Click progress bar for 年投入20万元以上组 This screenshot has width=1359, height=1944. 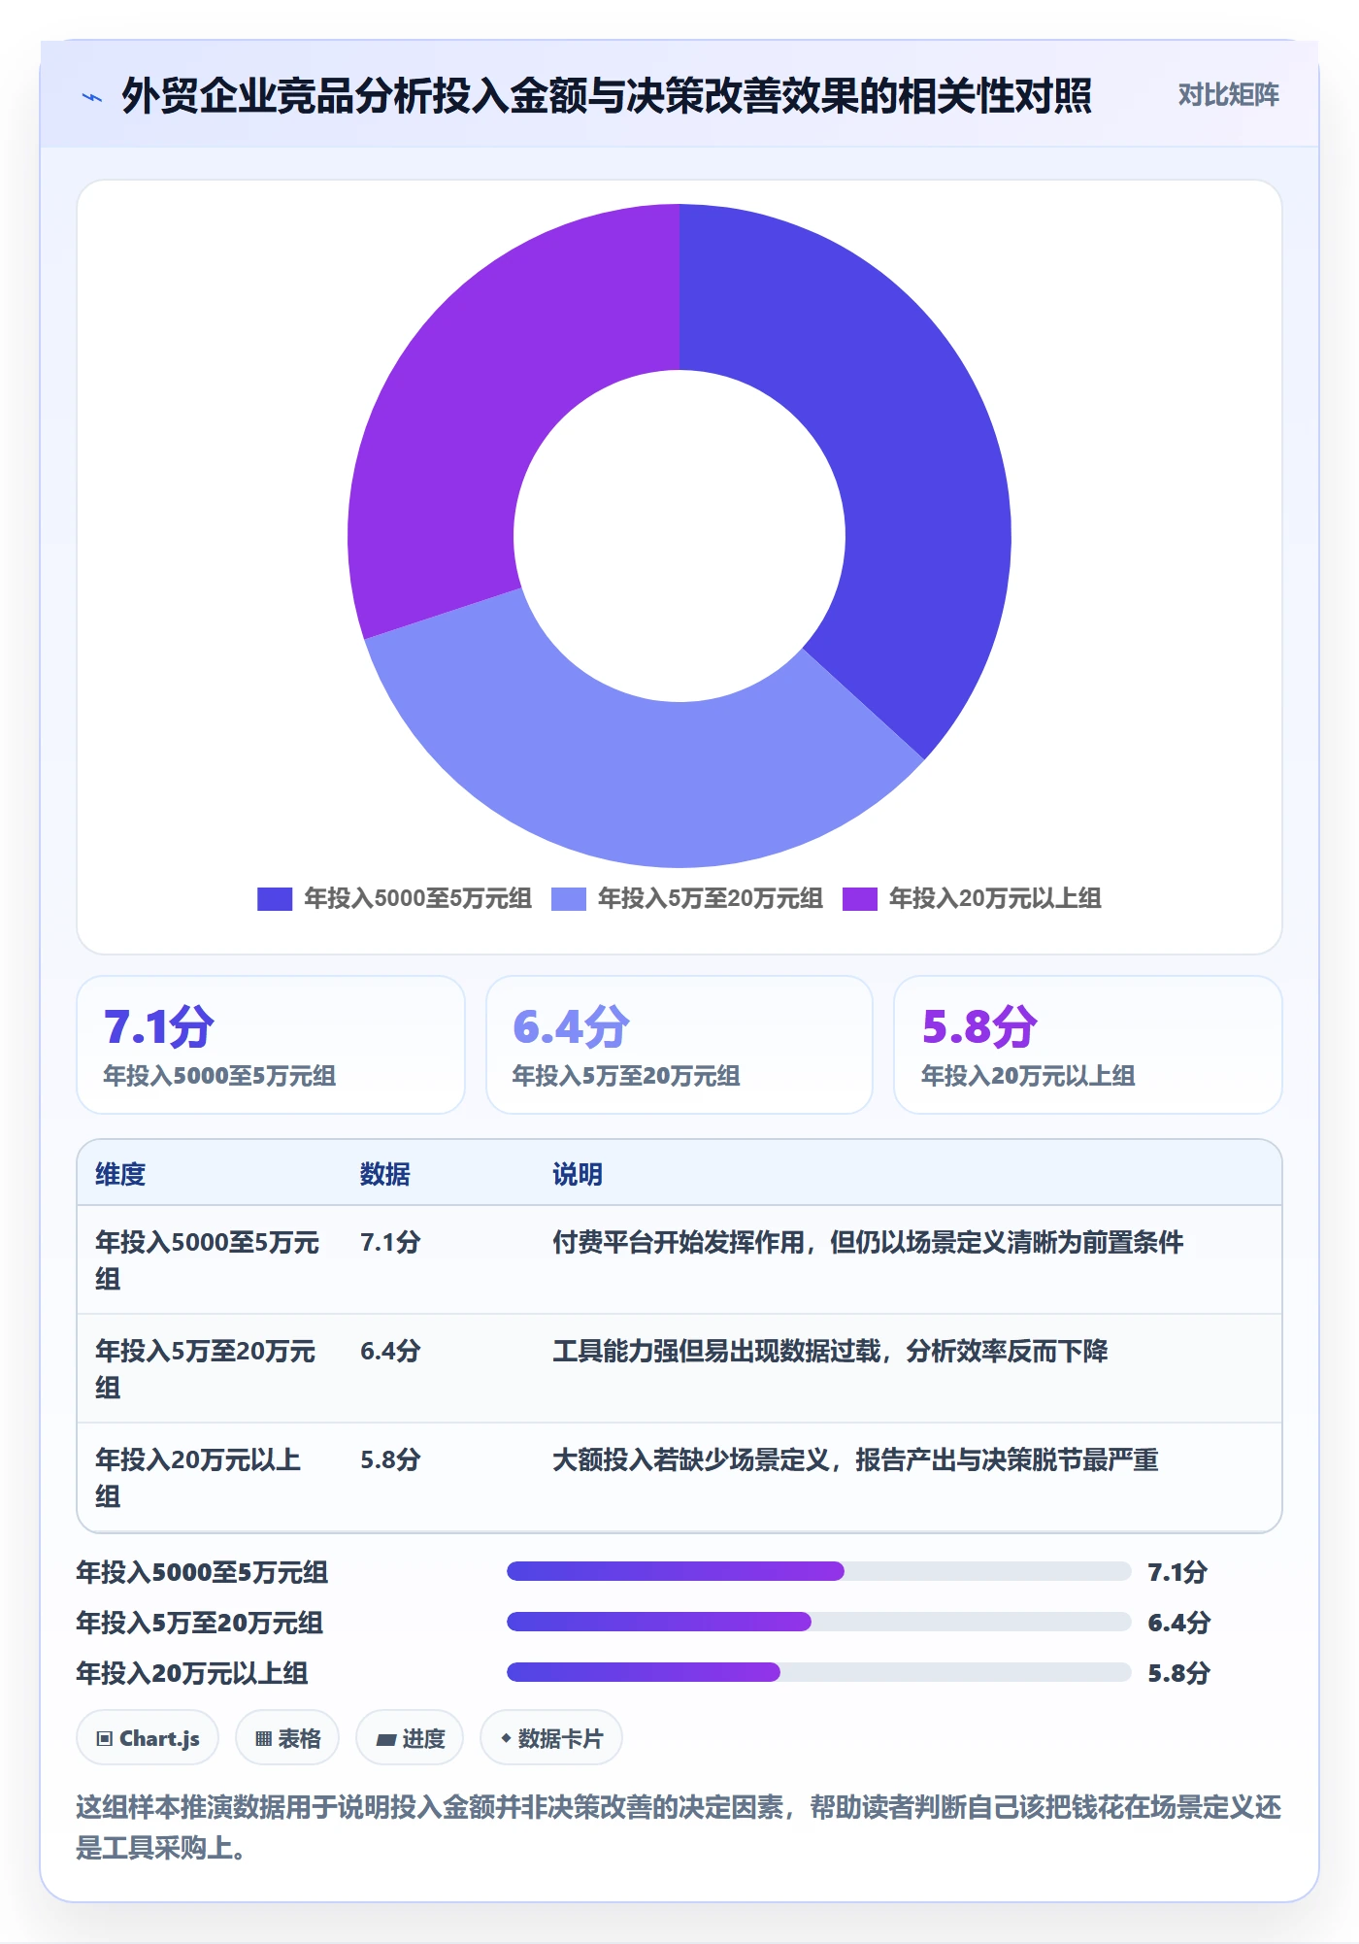(819, 1672)
